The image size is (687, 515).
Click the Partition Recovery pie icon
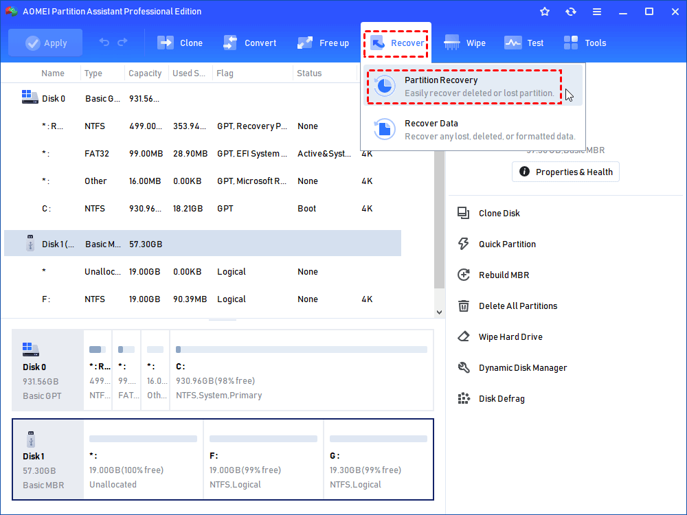pos(384,86)
